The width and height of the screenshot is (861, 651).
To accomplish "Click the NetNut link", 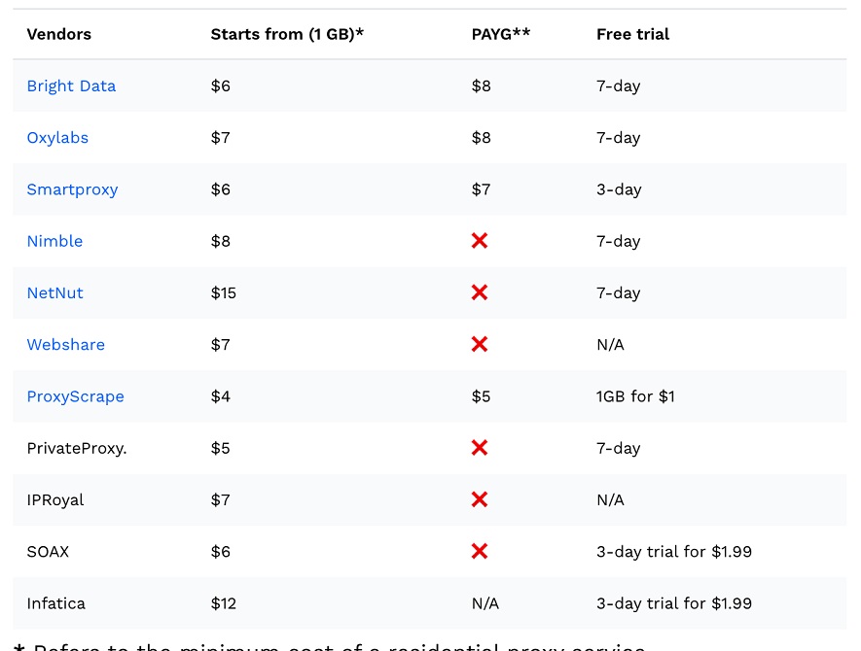I will click(x=54, y=292).
